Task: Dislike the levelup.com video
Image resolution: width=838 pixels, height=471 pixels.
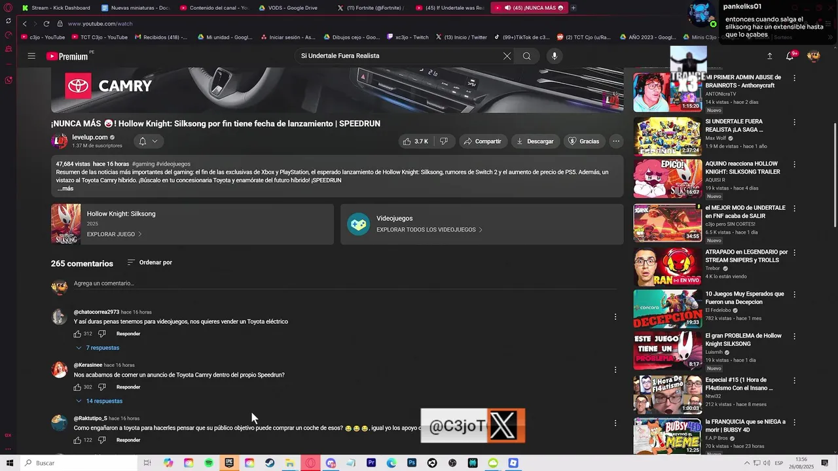Action: 444,141
